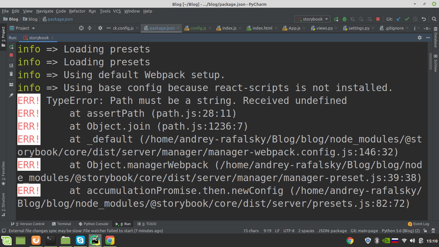Open the storybook run configuration dropdown
Screen dimensions: 439x247
pyautogui.click(x=312, y=19)
